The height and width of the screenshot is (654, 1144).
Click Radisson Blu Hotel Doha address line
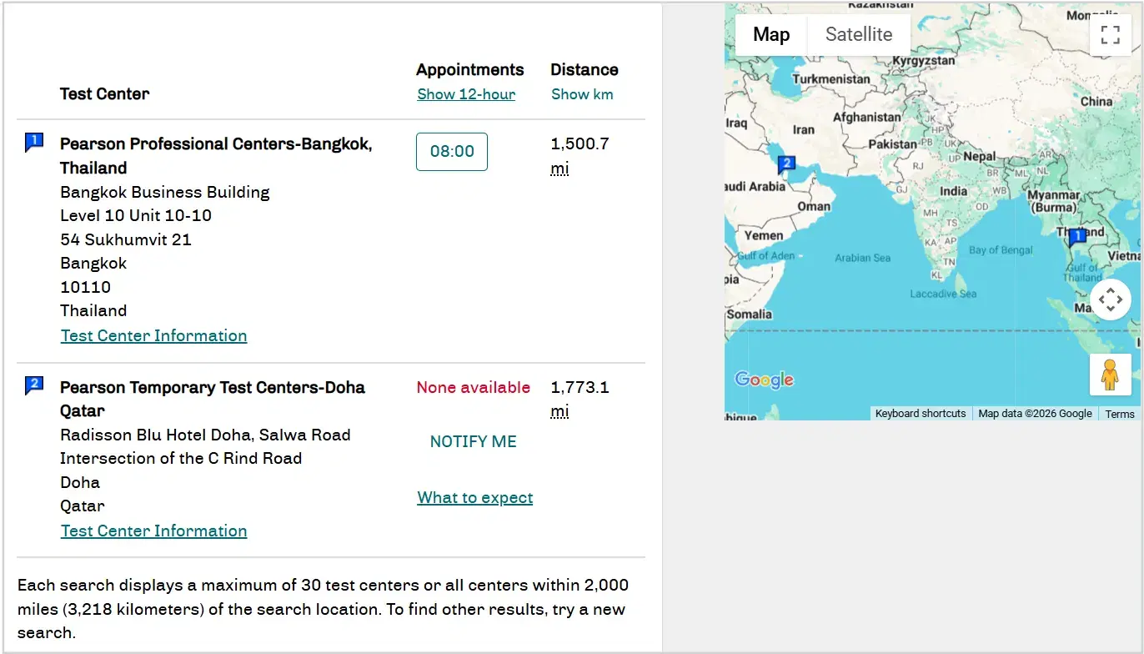tap(205, 435)
